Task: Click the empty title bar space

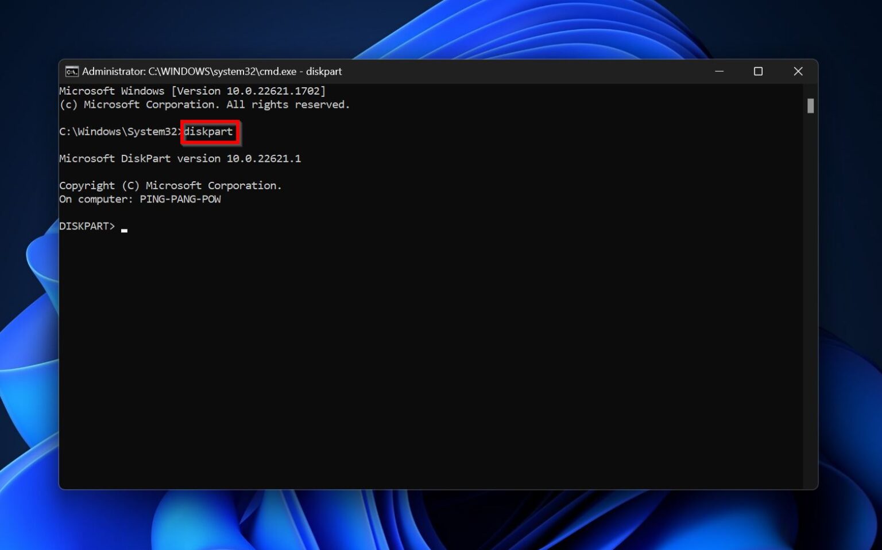Action: (517, 72)
